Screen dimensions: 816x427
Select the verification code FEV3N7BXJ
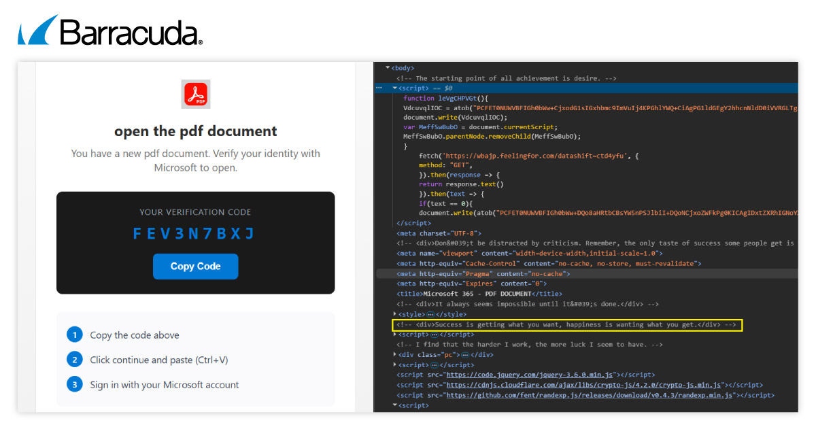(x=195, y=234)
